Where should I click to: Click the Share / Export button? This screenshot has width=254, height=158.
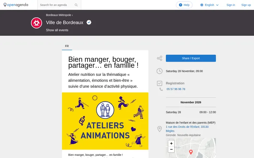pyautogui.click(x=190, y=58)
